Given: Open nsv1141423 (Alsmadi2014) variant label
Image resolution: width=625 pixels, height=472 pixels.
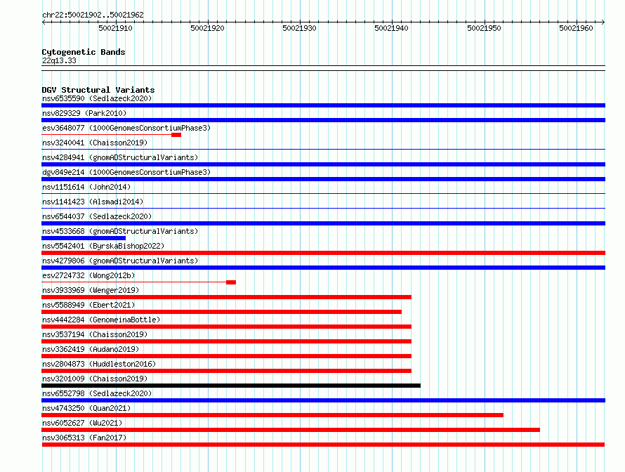Looking at the screenshot, I should coord(93,202).
